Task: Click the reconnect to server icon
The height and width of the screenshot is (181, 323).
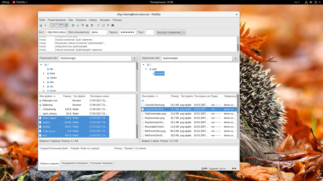Action: (92, 25)
